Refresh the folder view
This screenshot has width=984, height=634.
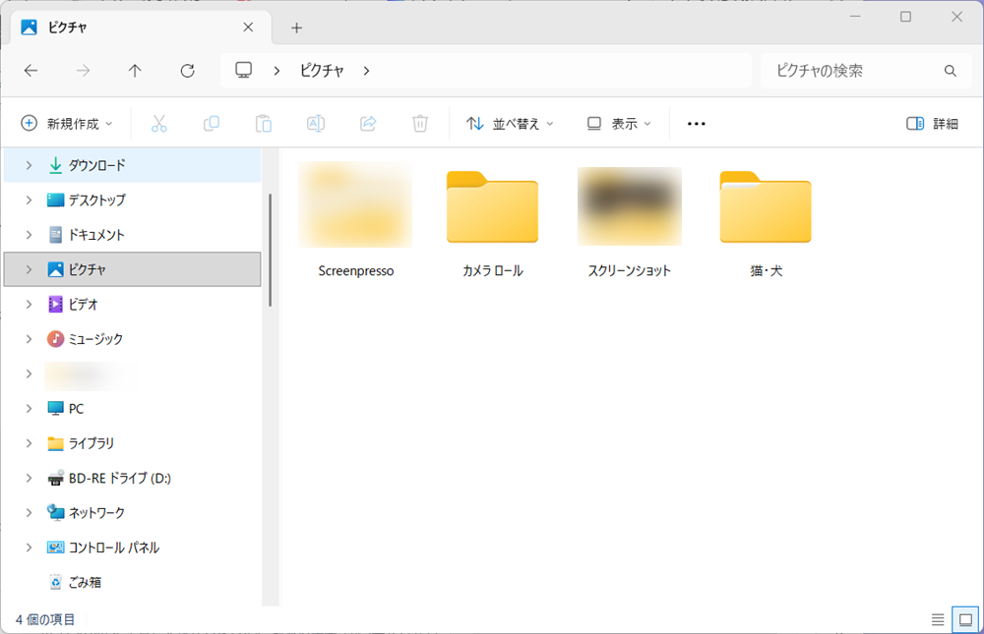(186, 70)
